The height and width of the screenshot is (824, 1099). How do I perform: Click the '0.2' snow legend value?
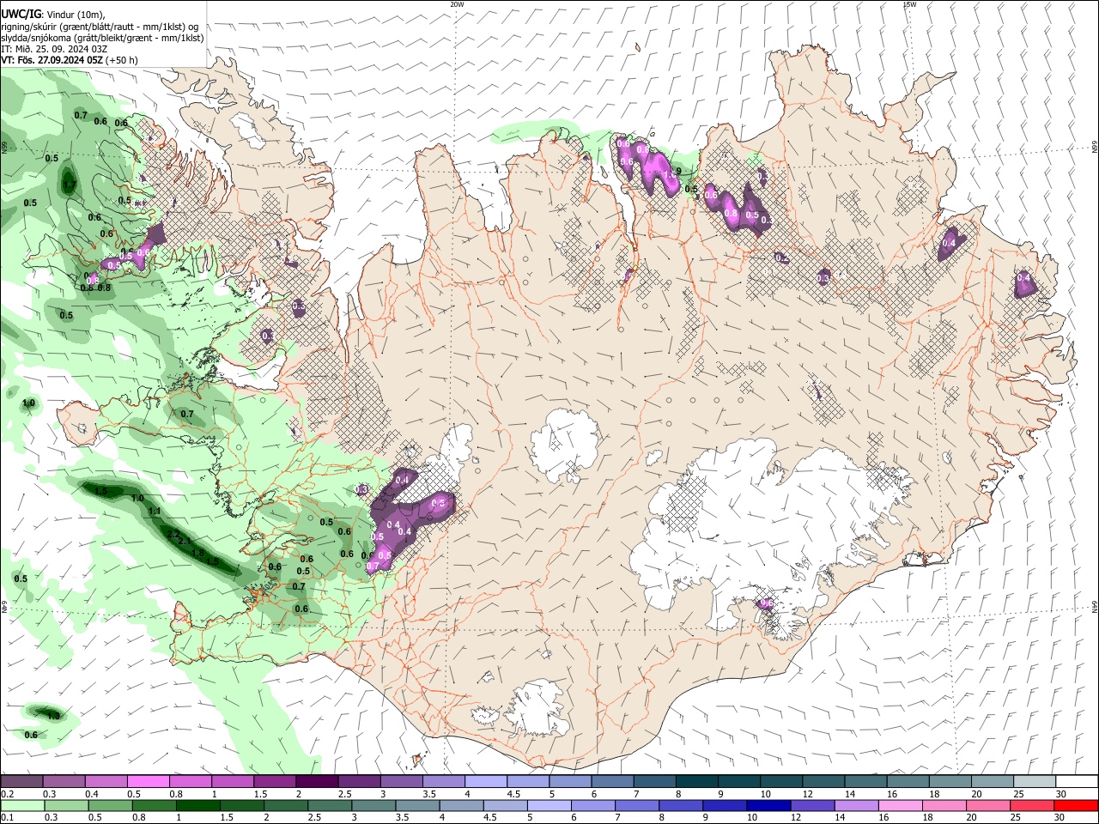point(8,794)
